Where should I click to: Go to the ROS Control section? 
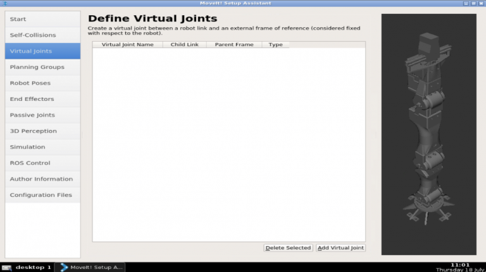point(42,163)
